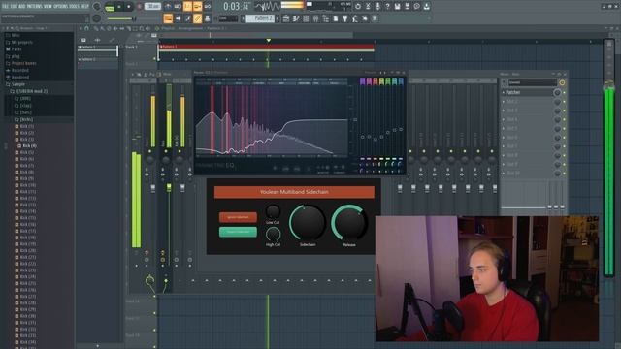Image resolution: width=621 pixels, height=349 pixels.
Task: Open the VIEW menu
Action: (x=48, y=7)
